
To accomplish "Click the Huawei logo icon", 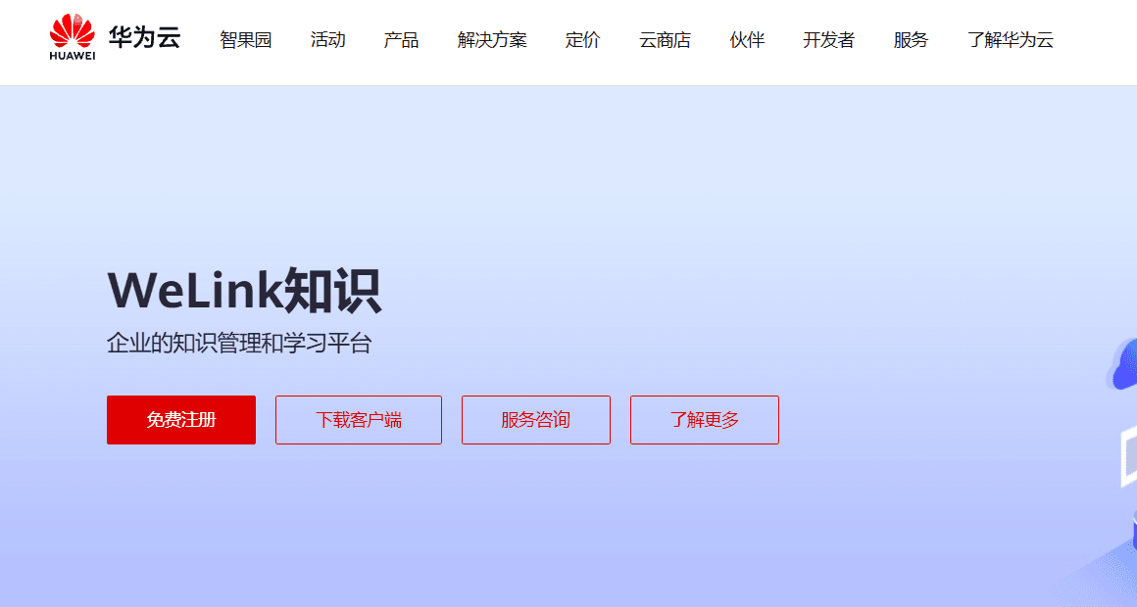I will point(72,37).
